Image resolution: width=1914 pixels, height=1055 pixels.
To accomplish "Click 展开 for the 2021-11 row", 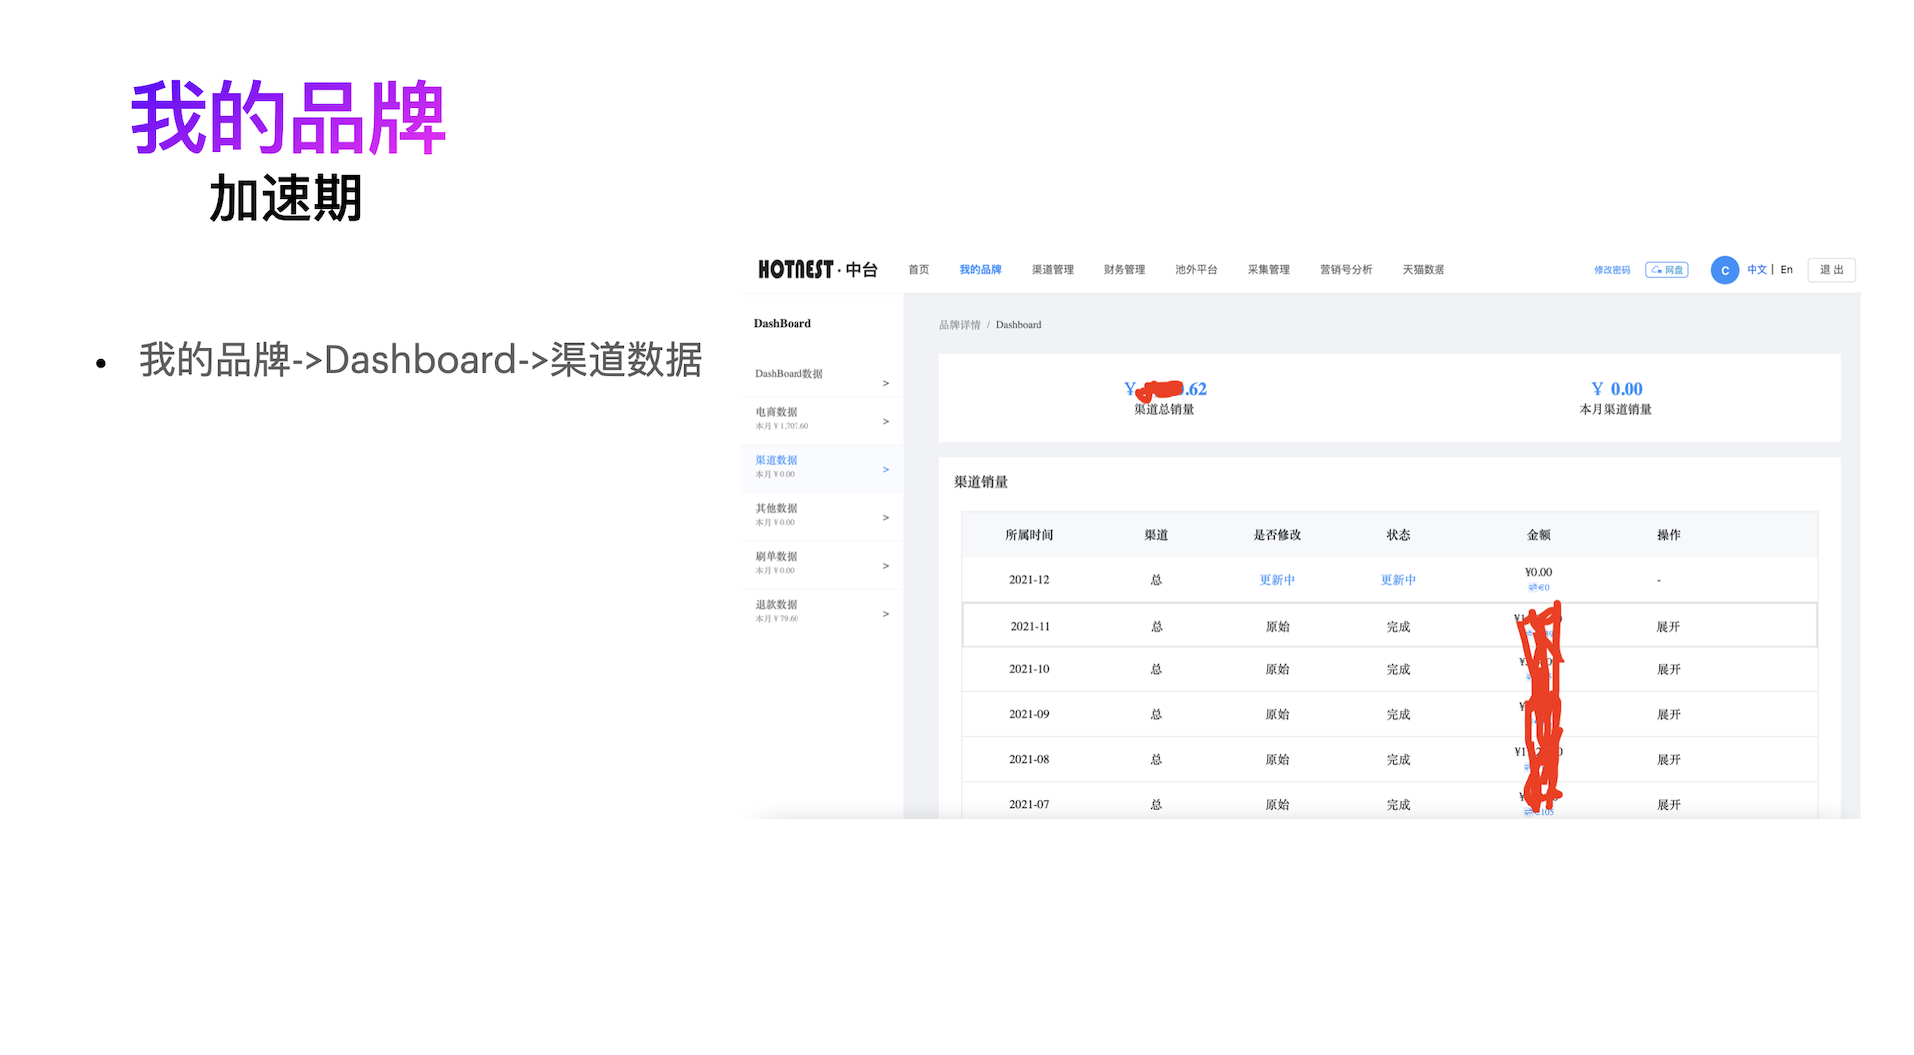I will click(1668, 627).
